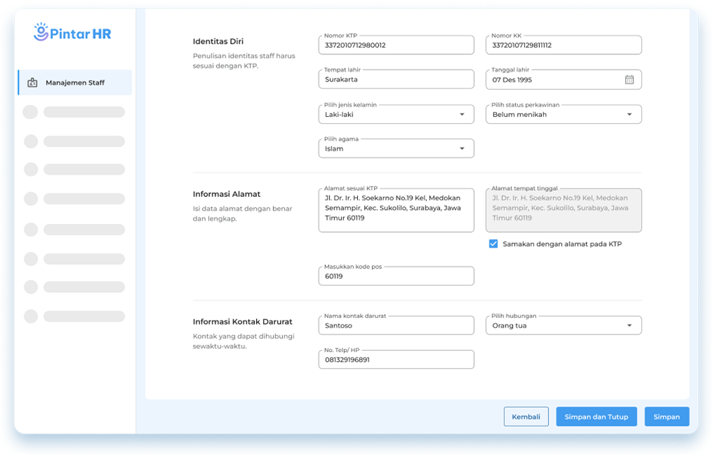The width and height of the screenshot is (713, 455).
Task: Uncheck Samakan dengan alamat pada KTP
Action: [494, 244]
